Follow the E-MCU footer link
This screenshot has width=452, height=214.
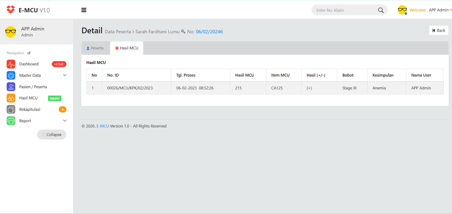[102, 126]
